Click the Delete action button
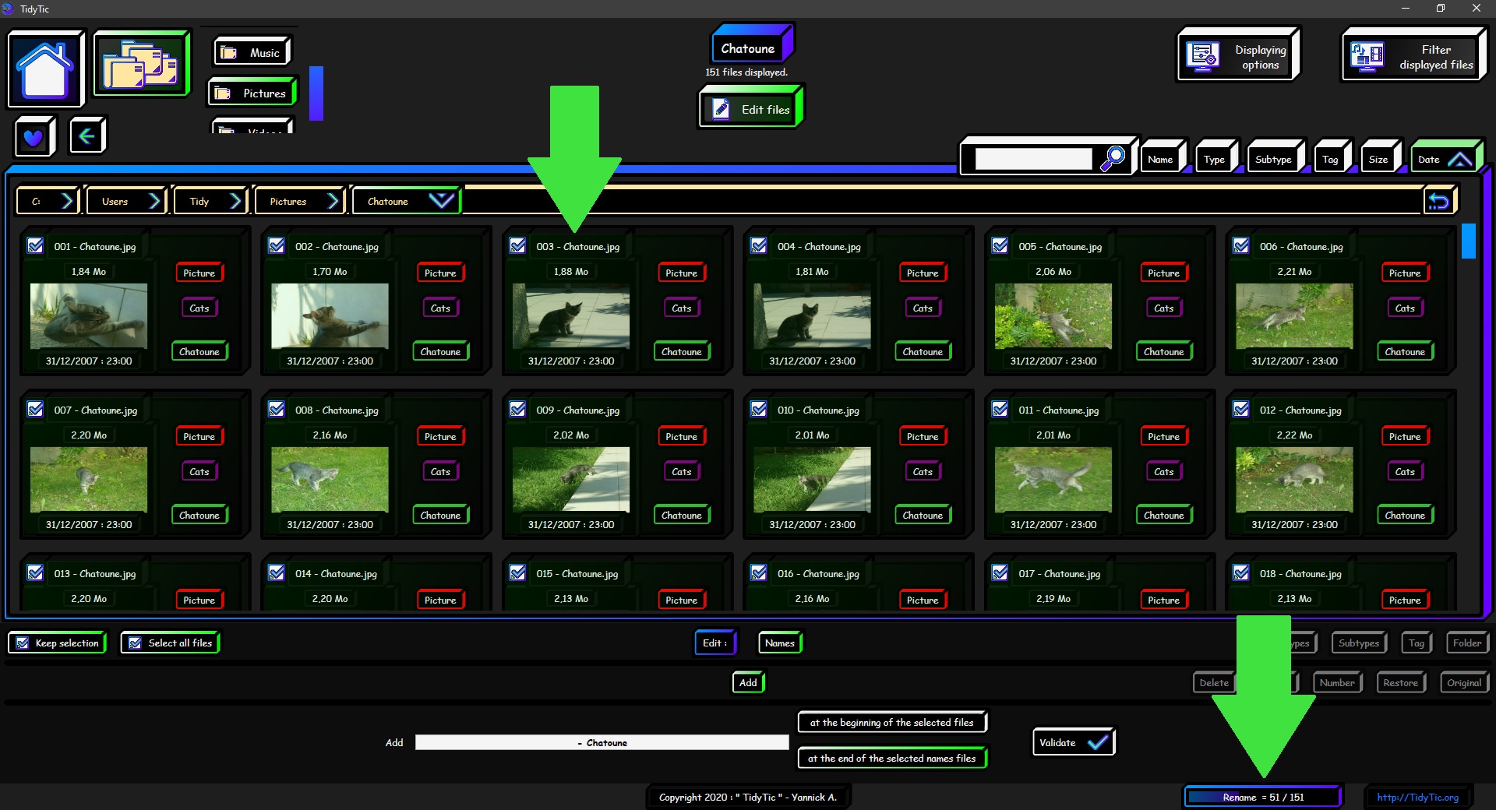The width and height of the screenshot is (1496, 810). coord(1214,682)
